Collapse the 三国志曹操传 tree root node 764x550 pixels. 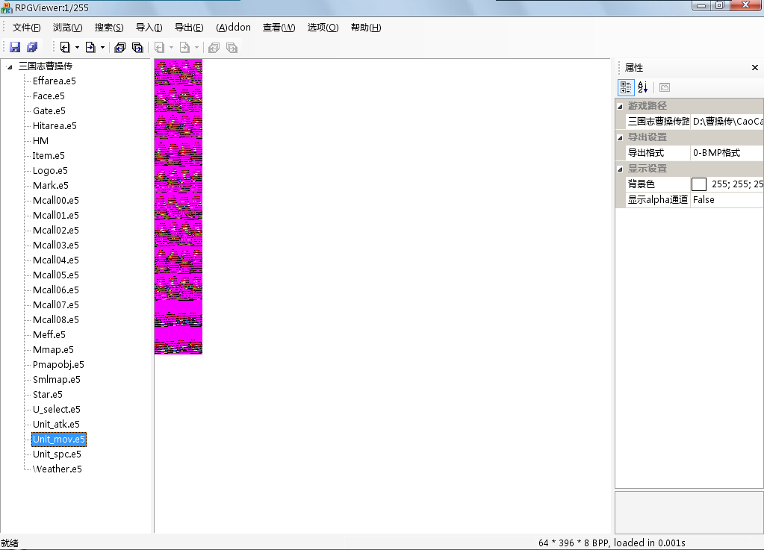click(x=10, y=66)
